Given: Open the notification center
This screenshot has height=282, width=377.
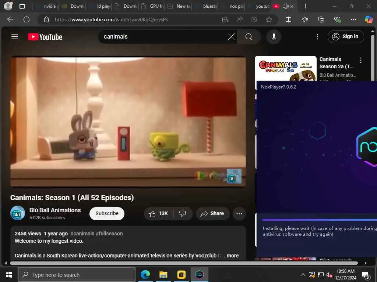Looking at the screenshot, I should click(366, 275).
